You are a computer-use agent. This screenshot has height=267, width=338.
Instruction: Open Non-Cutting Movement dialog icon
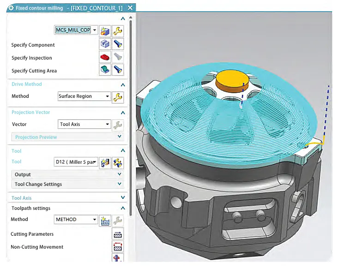pyautogui.click(x=118, y=247)
